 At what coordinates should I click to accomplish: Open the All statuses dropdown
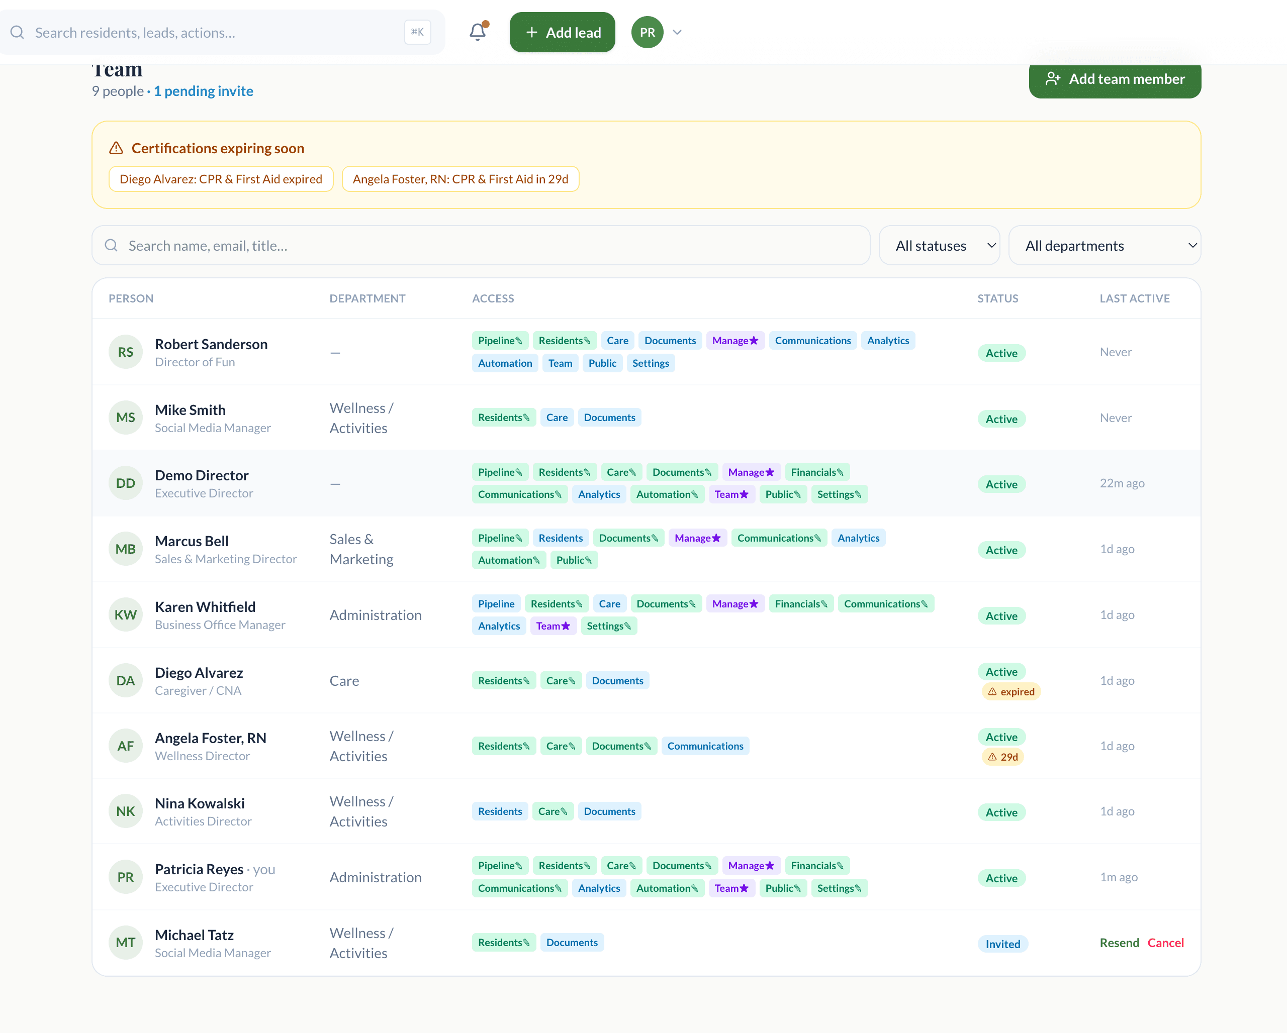pyautogui.click(x=939, y=246)
